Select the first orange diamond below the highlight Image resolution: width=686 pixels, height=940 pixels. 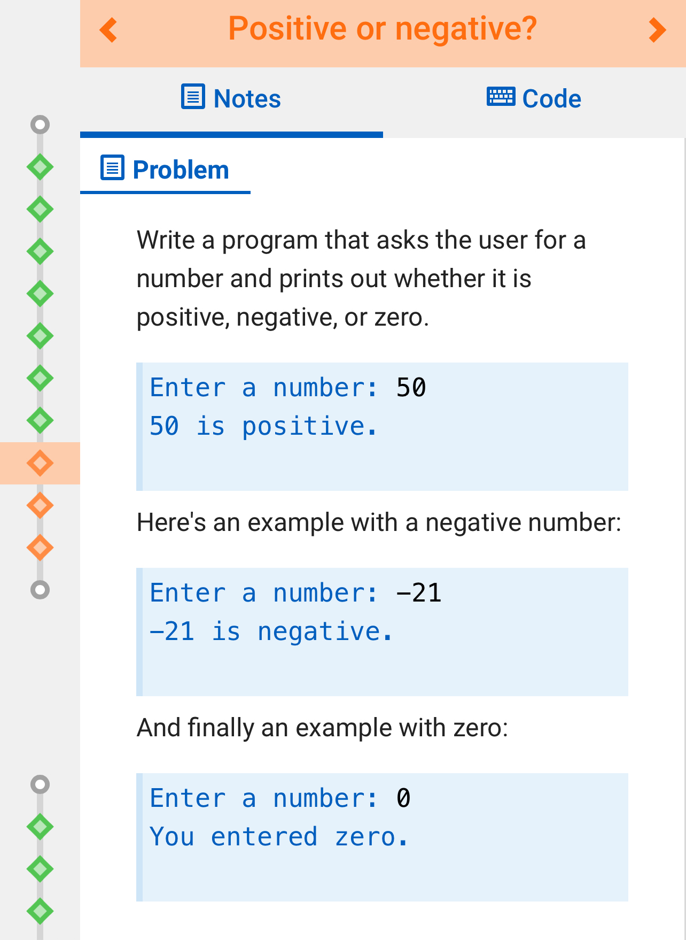(x=40, y=505)
